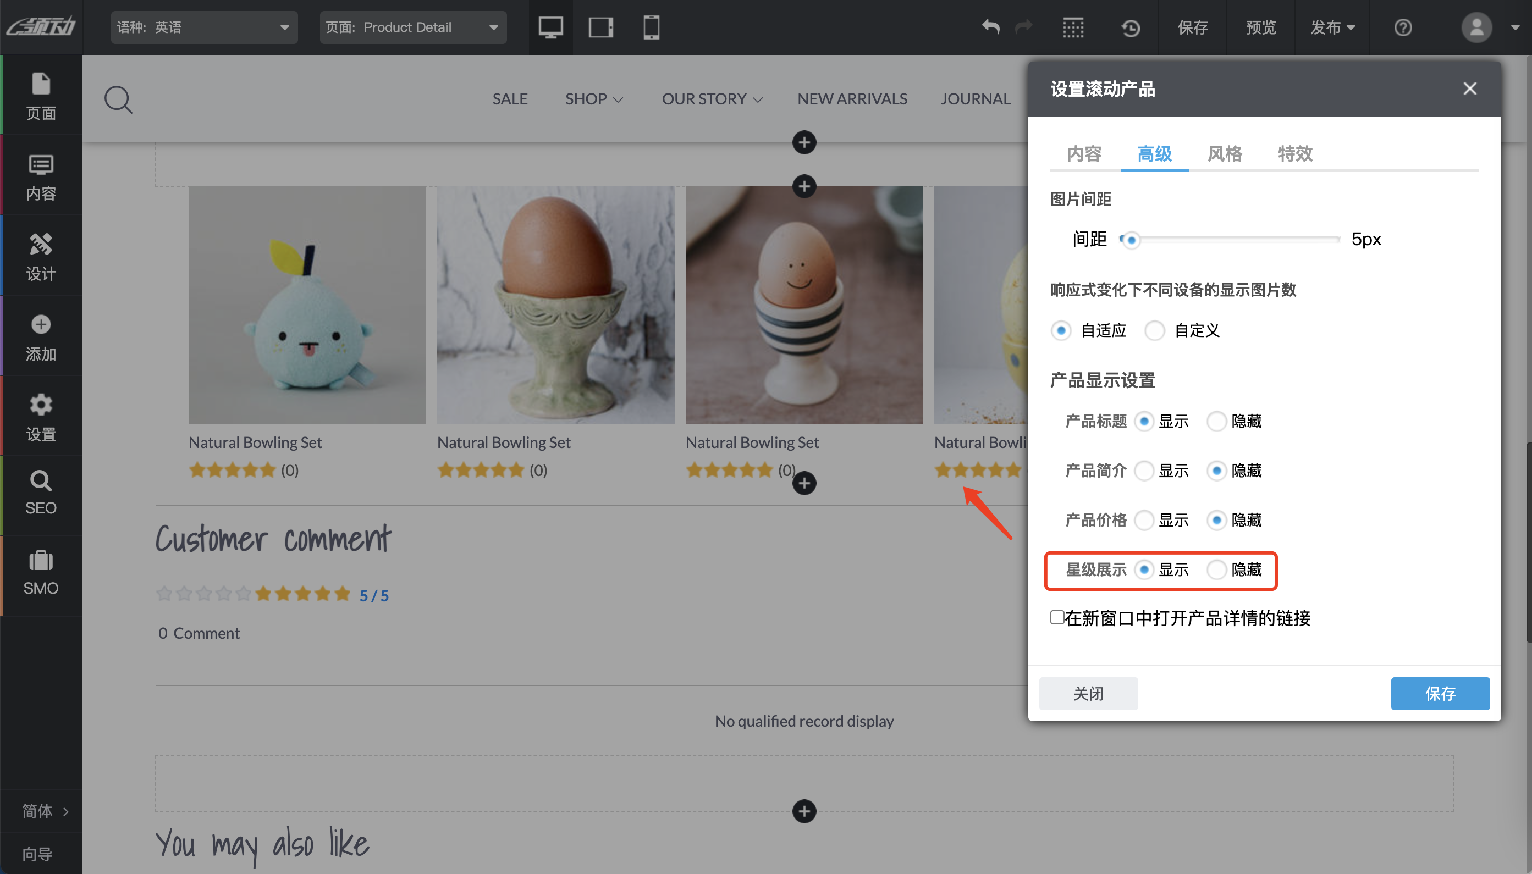Switch to the 风格 tab
This screenshot has width=1532, height=874.
click(x=1225, y=154)
